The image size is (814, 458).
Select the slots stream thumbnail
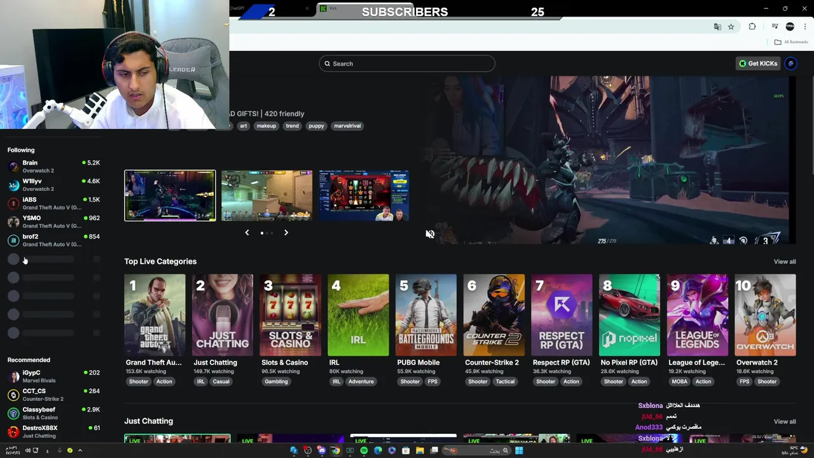click(364, 195)
